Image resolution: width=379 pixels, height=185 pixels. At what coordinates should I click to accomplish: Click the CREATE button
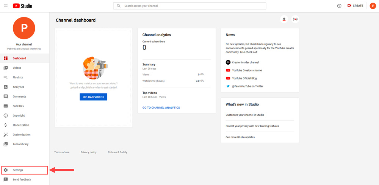(x=356, y=6)
